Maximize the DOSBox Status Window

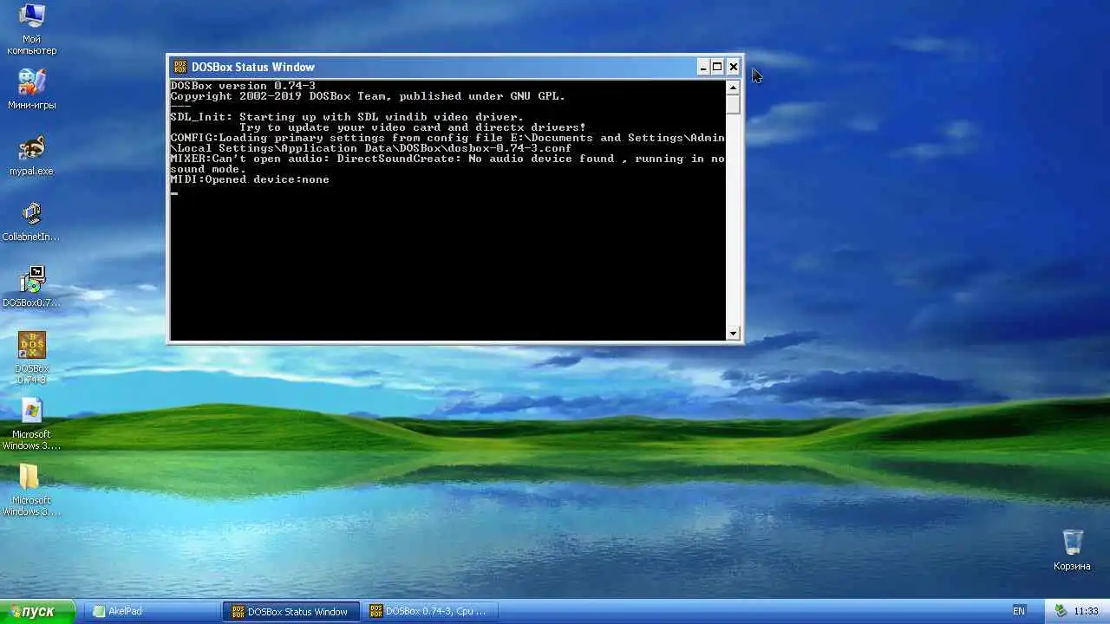click(x=717, y=67)
